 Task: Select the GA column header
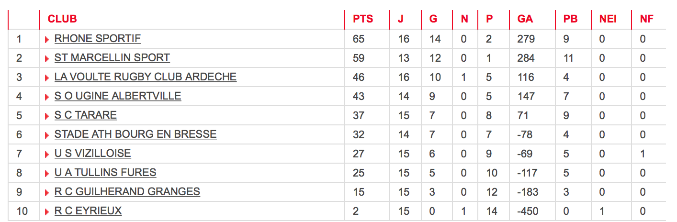pyautogui.click(x=525, y=19)
